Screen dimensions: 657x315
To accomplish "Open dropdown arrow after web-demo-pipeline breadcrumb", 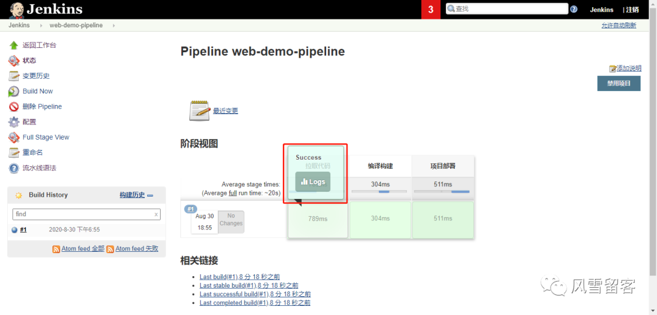I will (x=113, y=25).
